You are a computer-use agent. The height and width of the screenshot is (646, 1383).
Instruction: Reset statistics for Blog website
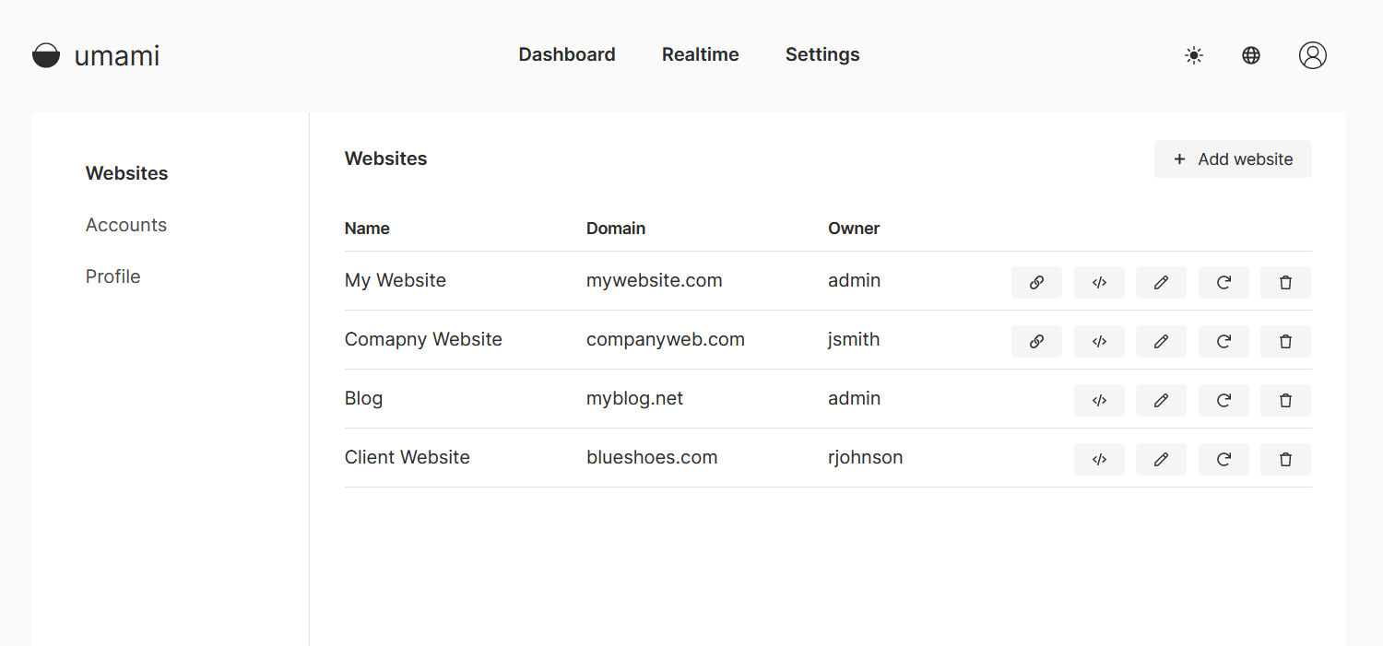coord(1223,401)
